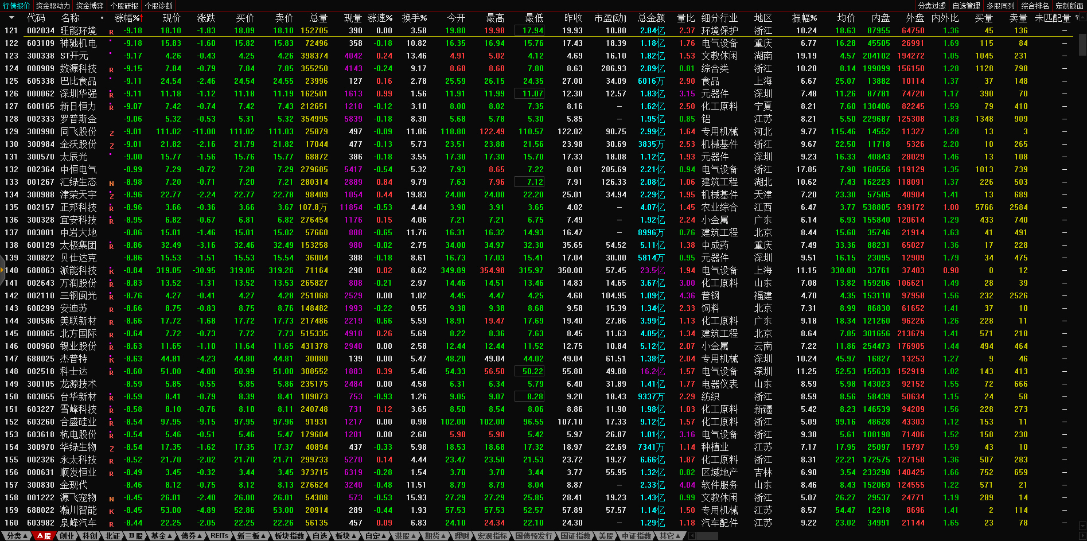1087x541 pixels.
Task: Switch to the 资金驱动力 tab
Action: tap(53, 6)
